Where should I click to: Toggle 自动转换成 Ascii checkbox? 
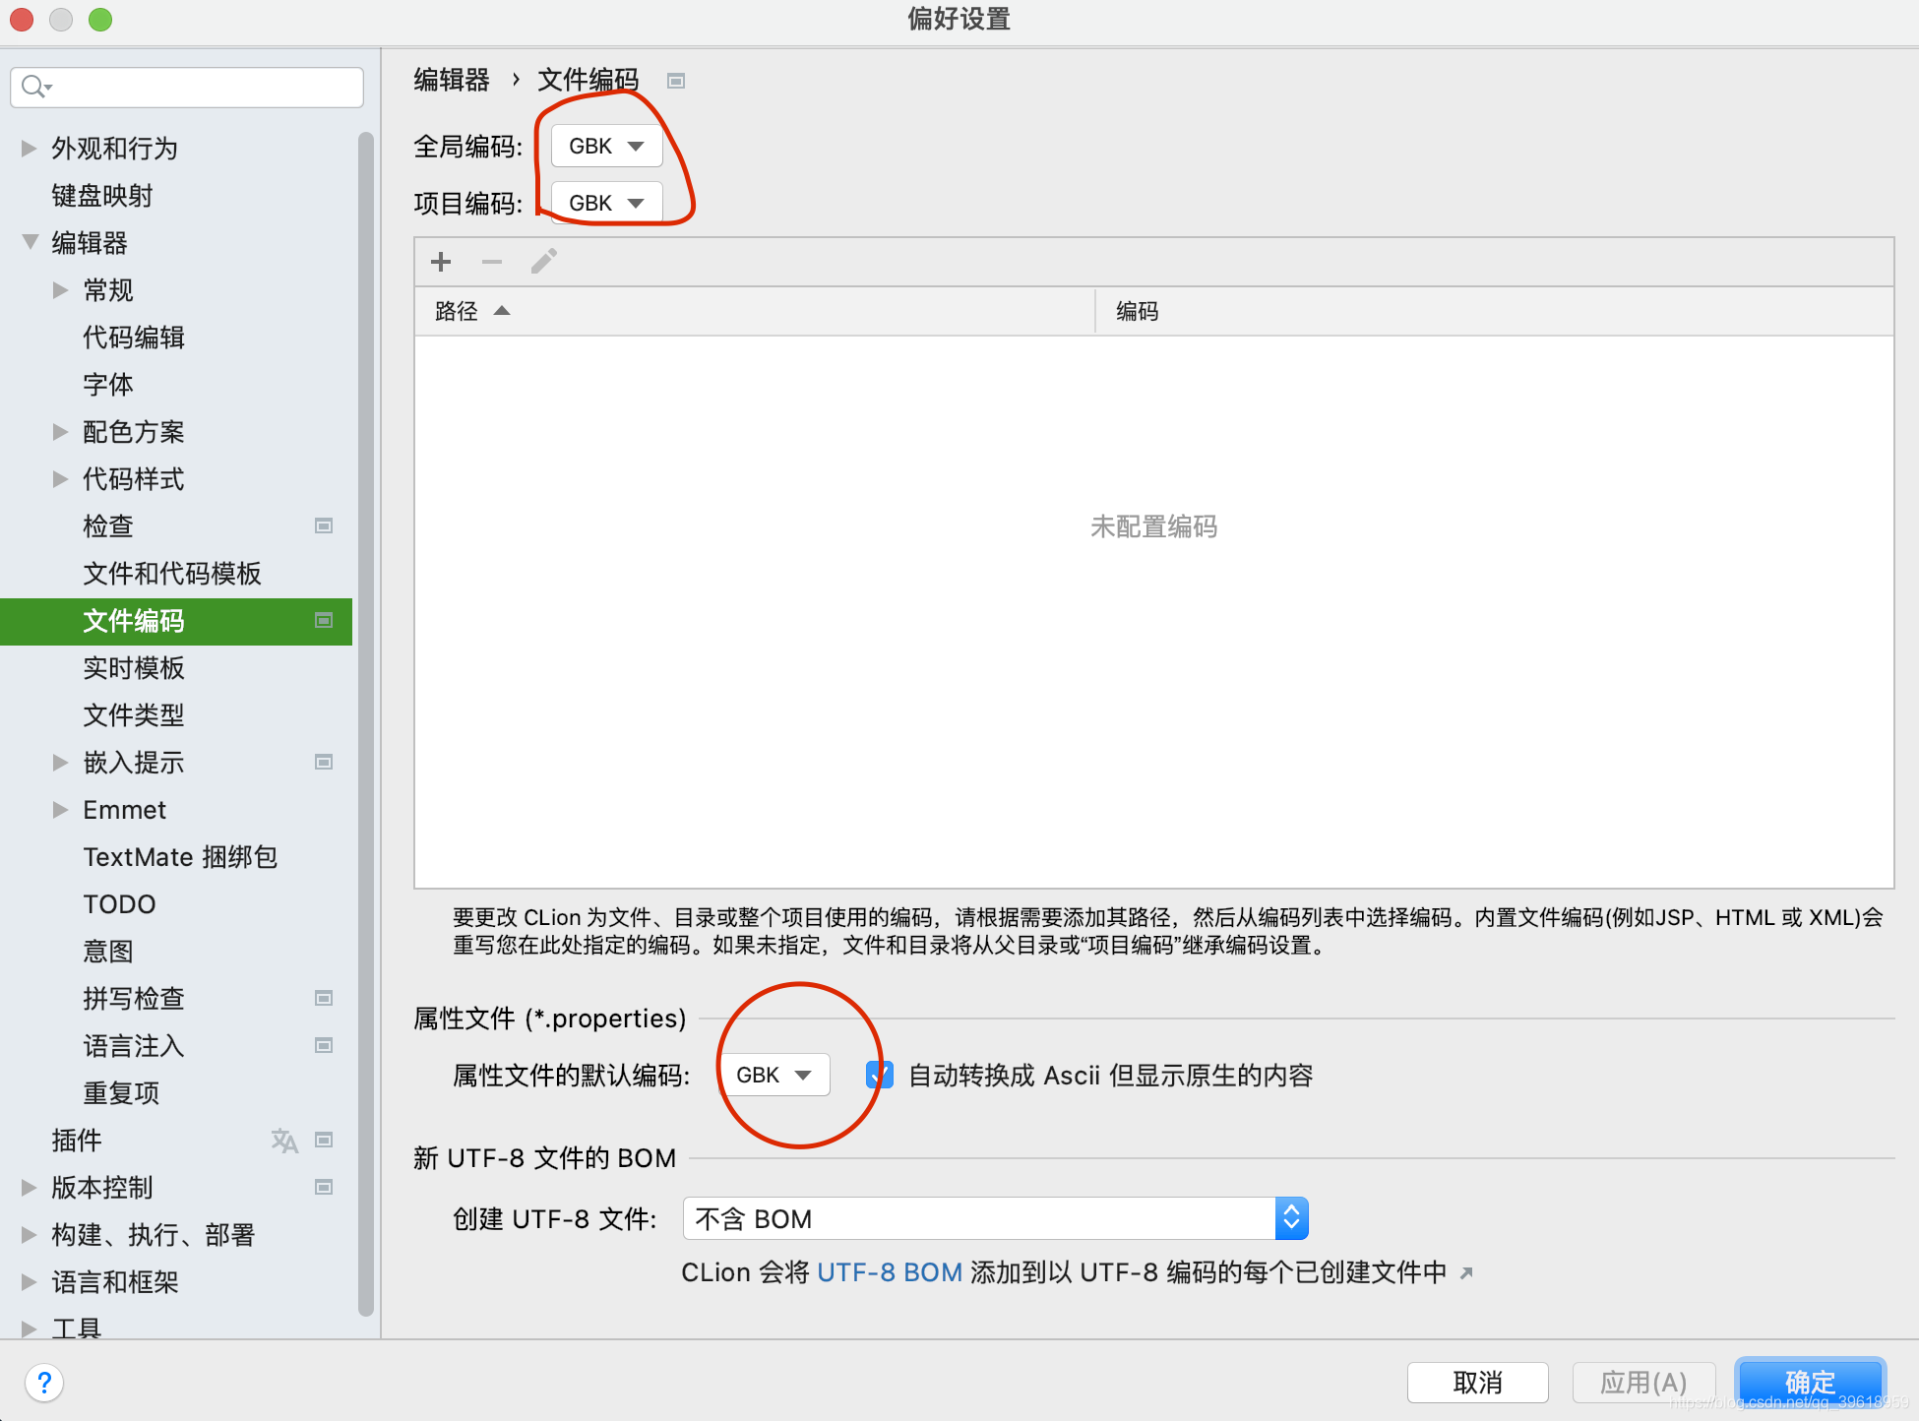pos(880,1075)
